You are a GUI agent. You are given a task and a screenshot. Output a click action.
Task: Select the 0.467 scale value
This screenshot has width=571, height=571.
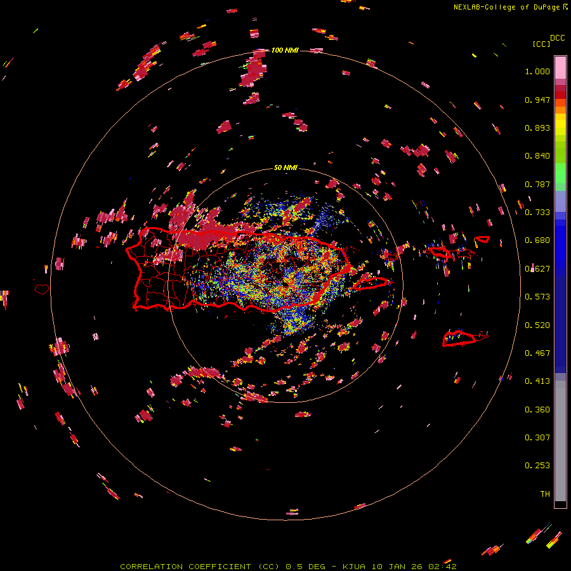coord(537,353)
